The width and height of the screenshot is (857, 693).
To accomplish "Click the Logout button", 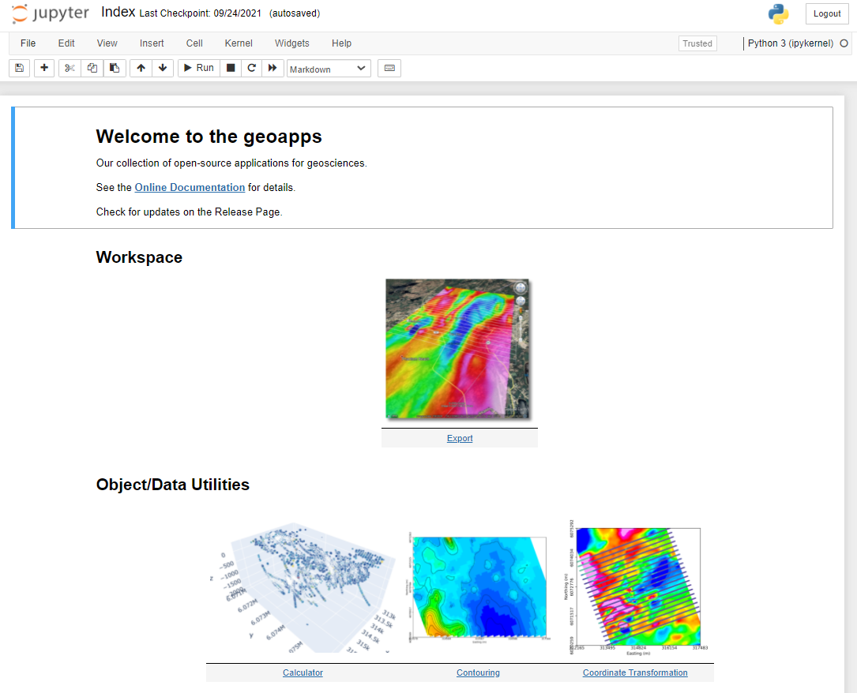I will tap(827, 13).
